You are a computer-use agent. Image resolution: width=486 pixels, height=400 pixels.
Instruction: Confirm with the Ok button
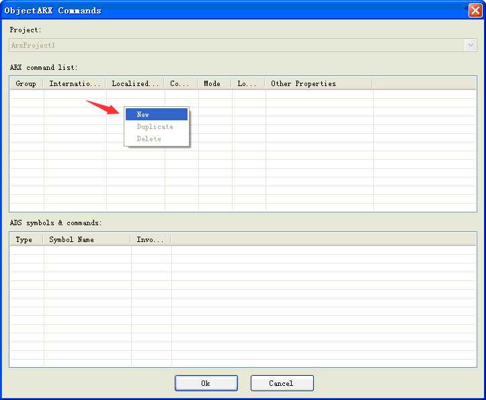pos(206,383)
